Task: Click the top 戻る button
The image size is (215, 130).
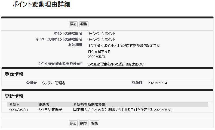Action: (x=73, y=24)
